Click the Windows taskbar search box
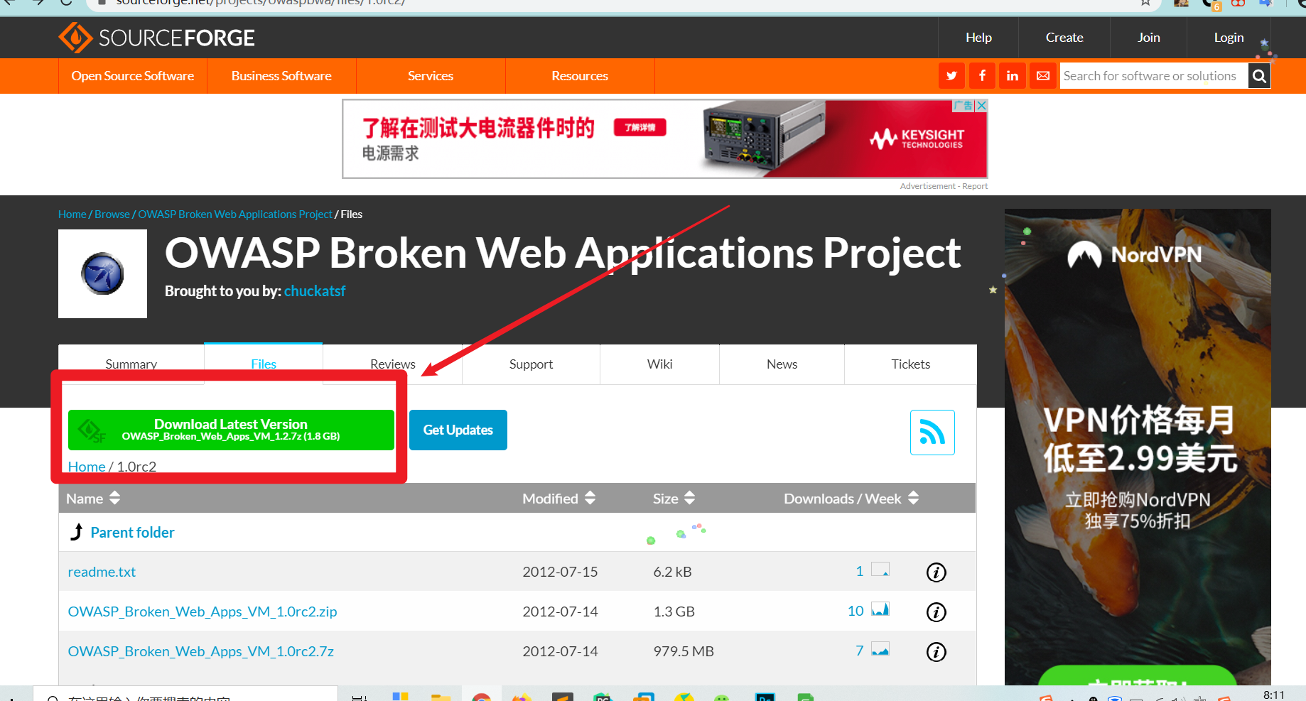Image resolution: width=1306 pixels, height=701 pixels. [185, 695]
